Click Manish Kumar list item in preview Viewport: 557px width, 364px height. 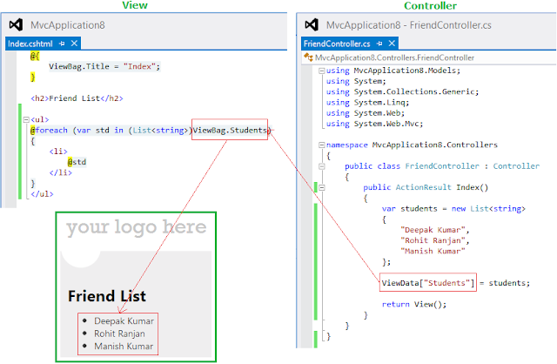point(124,347)
